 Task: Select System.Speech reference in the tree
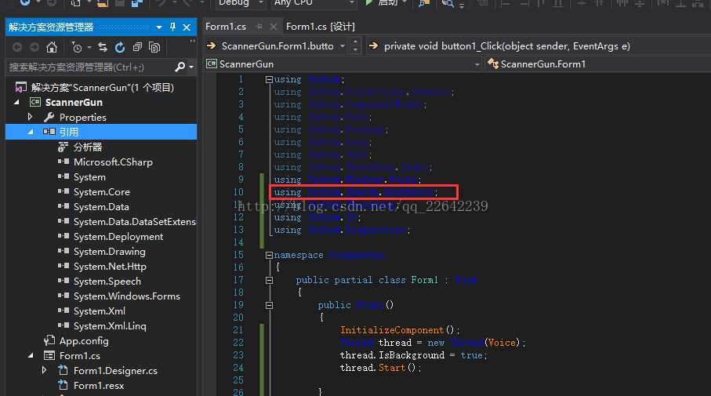pos(107,281)
